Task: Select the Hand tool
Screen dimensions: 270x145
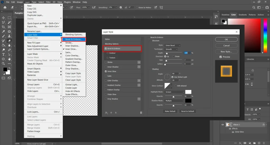Action: click(x=9, y=59)
